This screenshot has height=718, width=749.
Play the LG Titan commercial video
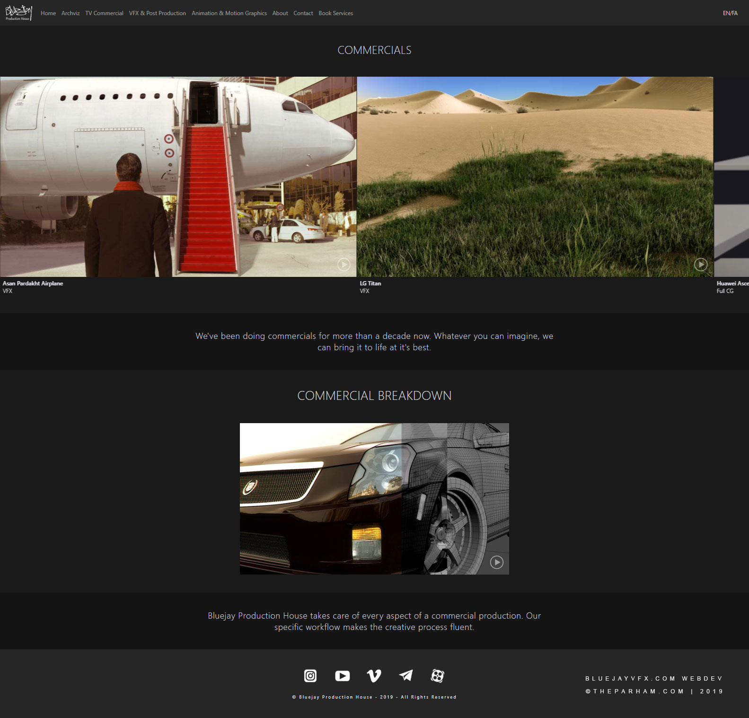pos(700,265)
